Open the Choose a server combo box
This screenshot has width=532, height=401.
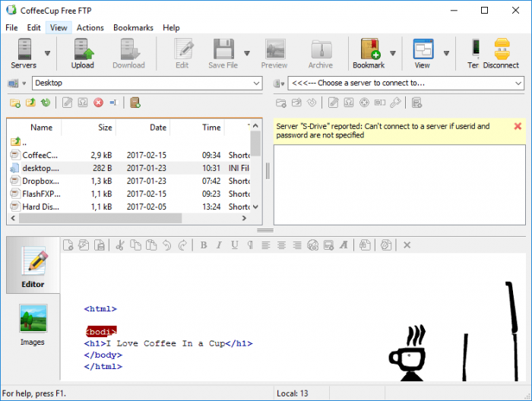tap(406, 83)
